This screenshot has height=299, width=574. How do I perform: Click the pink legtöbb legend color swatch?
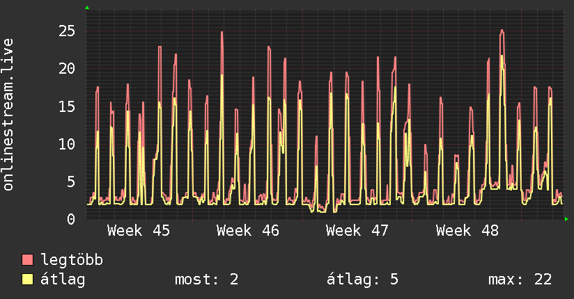[x=27, y=259]
